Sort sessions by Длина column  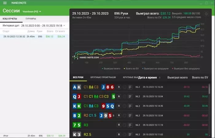[31, 31]
